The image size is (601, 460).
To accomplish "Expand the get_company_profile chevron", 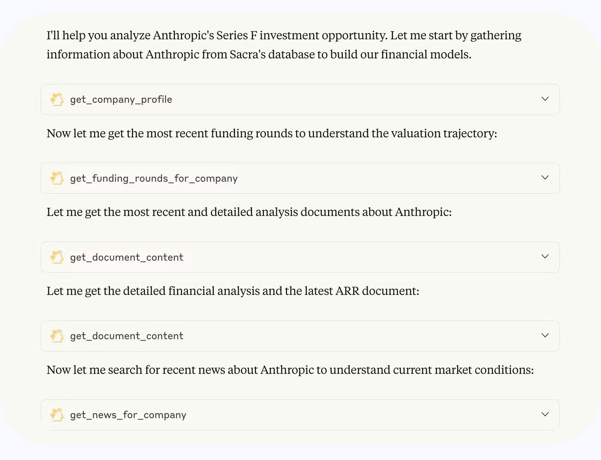I will tap(545, 99).
